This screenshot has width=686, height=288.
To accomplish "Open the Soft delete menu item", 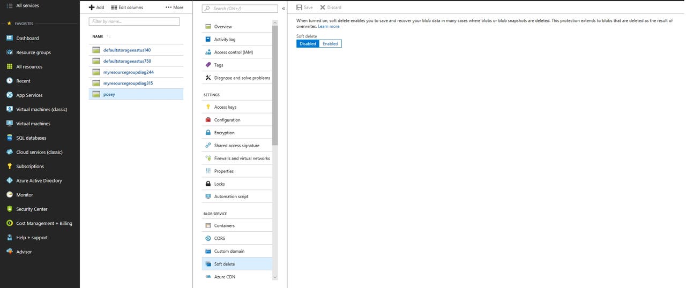I will point(225,264).
